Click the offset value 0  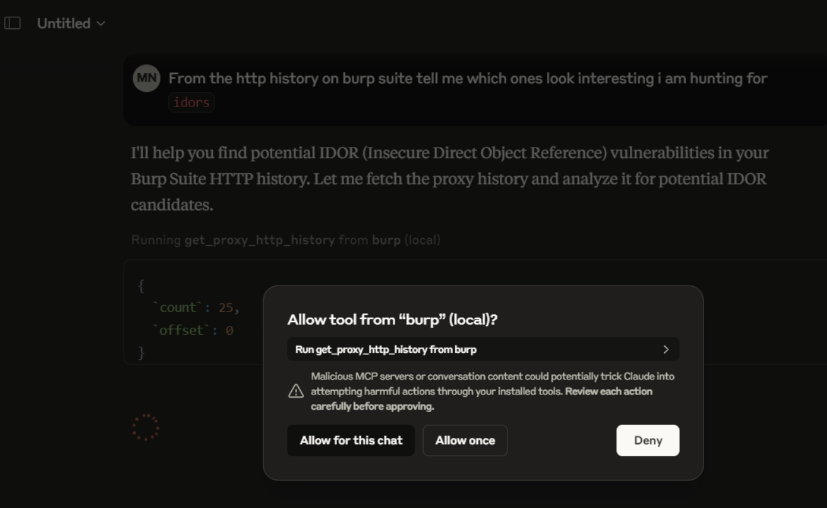(x=229, y=330)
